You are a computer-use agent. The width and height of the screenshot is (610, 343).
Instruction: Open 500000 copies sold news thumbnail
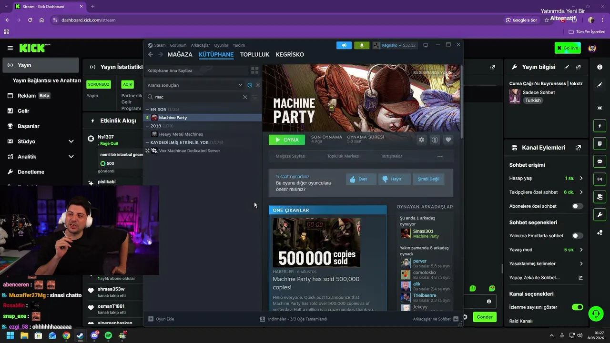[x=316, y=243]
